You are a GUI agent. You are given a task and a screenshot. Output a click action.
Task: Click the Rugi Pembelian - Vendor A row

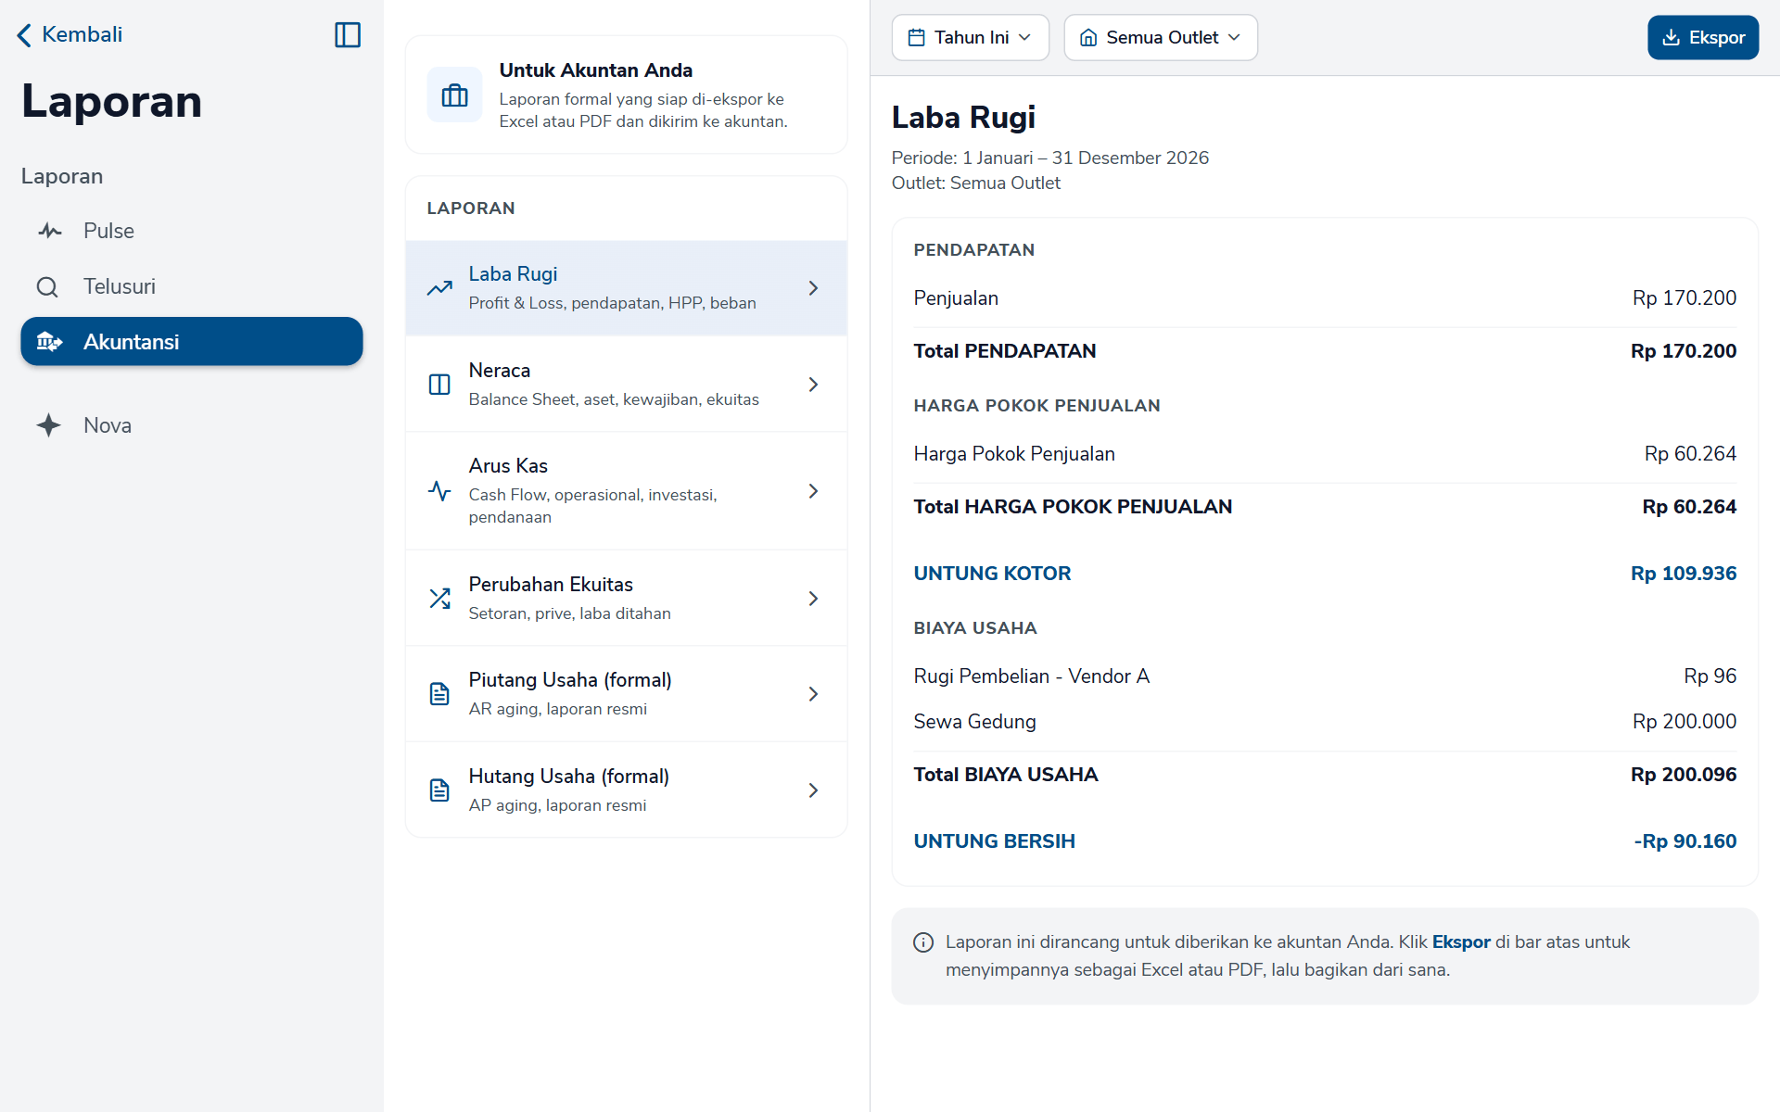point(1325,676)
